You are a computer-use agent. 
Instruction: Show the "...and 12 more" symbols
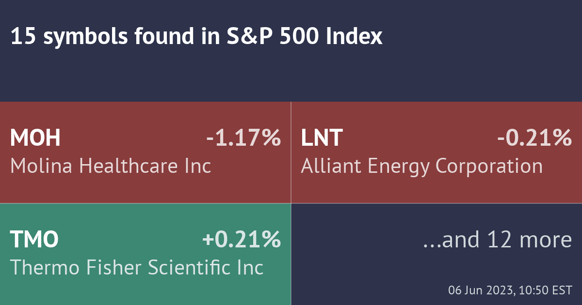point(497,240)
